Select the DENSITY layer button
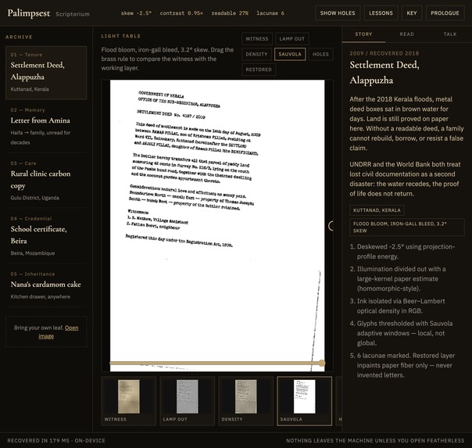The height and width of the screenshot is (448, 472). [x=256, y=54]
